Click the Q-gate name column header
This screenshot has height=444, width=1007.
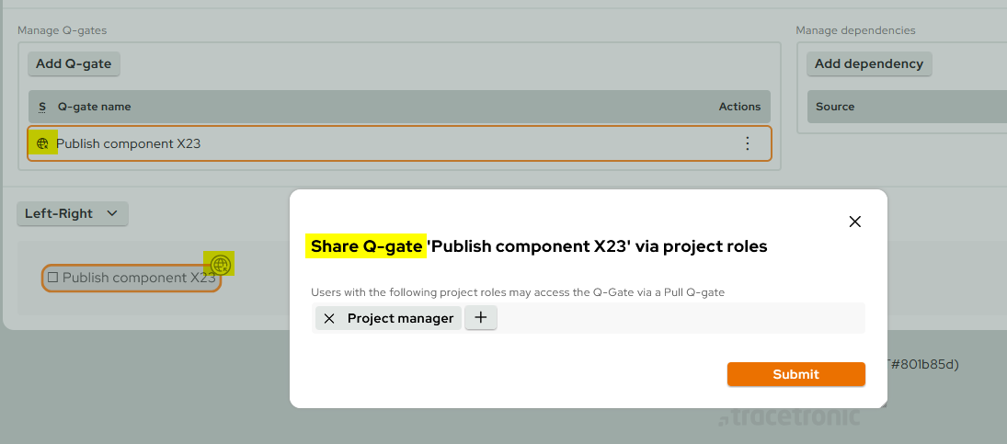(x=94, y=107)
